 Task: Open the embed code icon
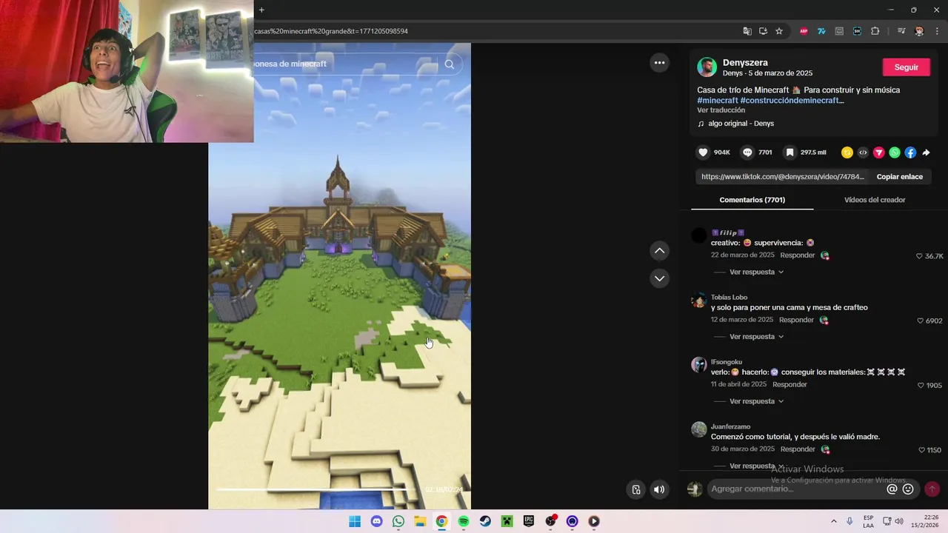(863, 152)
